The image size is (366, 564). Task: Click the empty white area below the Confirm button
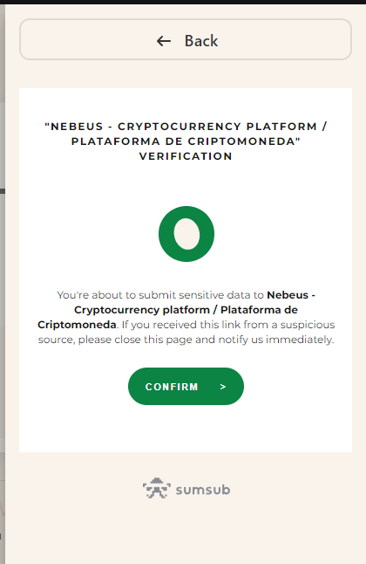(186, 428)
